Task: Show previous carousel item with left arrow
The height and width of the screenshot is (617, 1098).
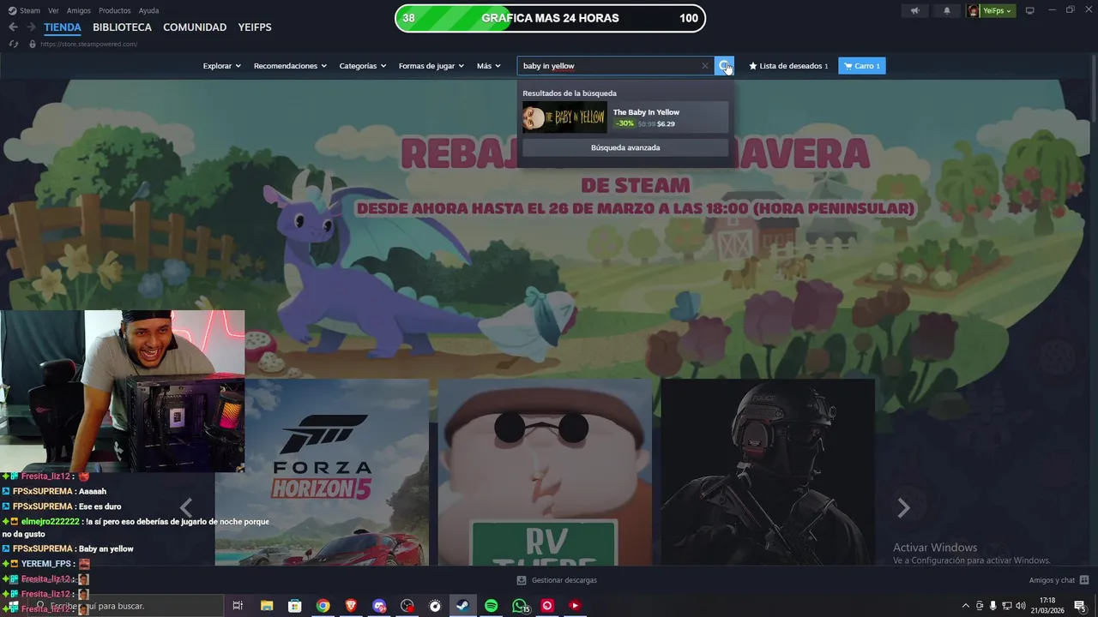Action: [186, 508]
